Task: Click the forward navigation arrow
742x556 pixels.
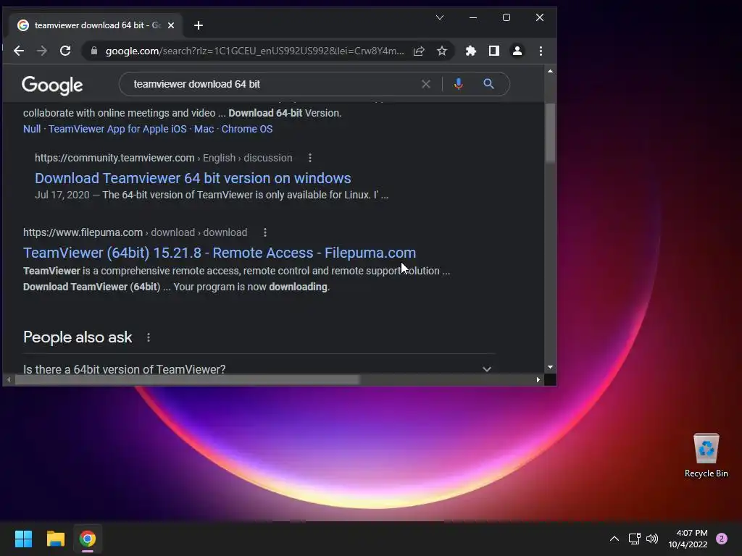Action: (x=41, y=51)
